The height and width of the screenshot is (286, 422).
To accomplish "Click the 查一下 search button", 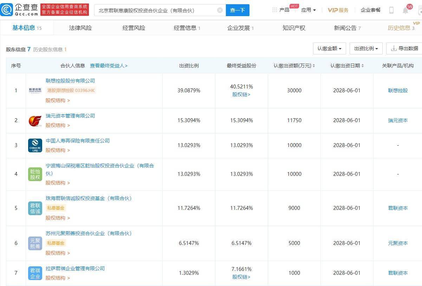I will click(238, 10).
